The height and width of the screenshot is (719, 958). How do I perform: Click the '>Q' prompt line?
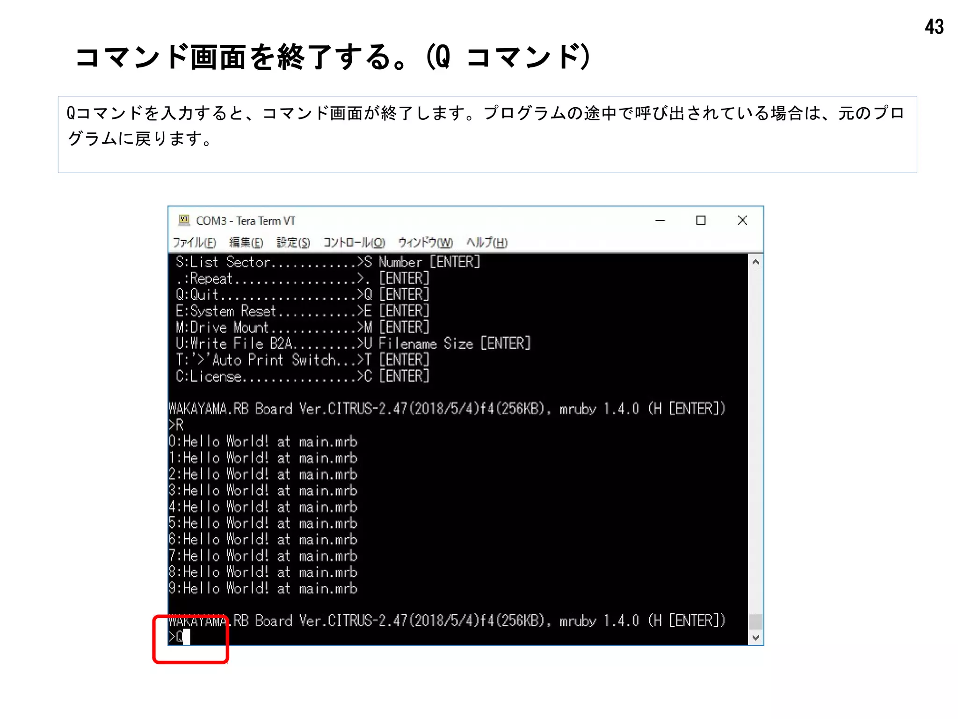coord(179,637)
